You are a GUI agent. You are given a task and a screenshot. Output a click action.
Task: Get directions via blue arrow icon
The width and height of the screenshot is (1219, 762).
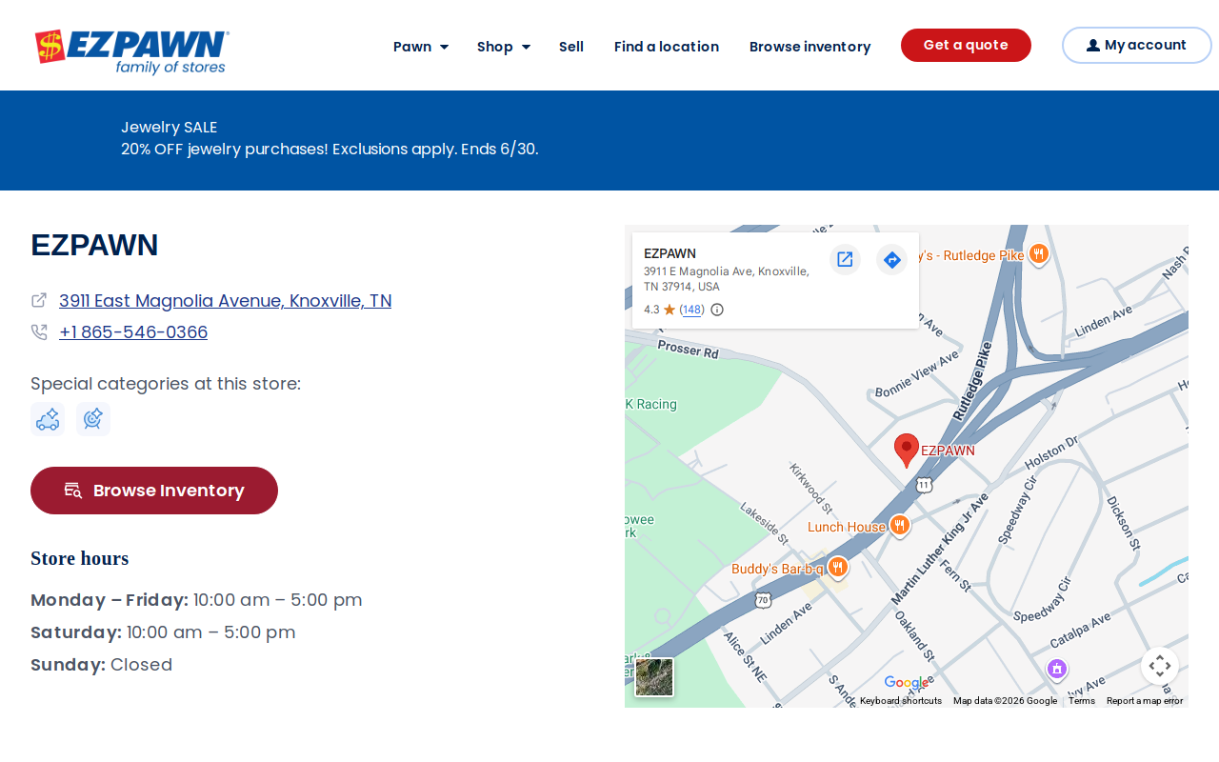pos(891,259)
